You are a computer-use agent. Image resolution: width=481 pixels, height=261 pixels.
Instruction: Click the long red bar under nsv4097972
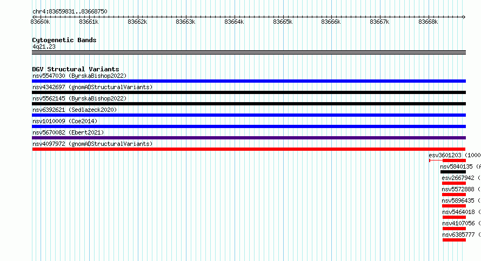[x=249, y=149]
